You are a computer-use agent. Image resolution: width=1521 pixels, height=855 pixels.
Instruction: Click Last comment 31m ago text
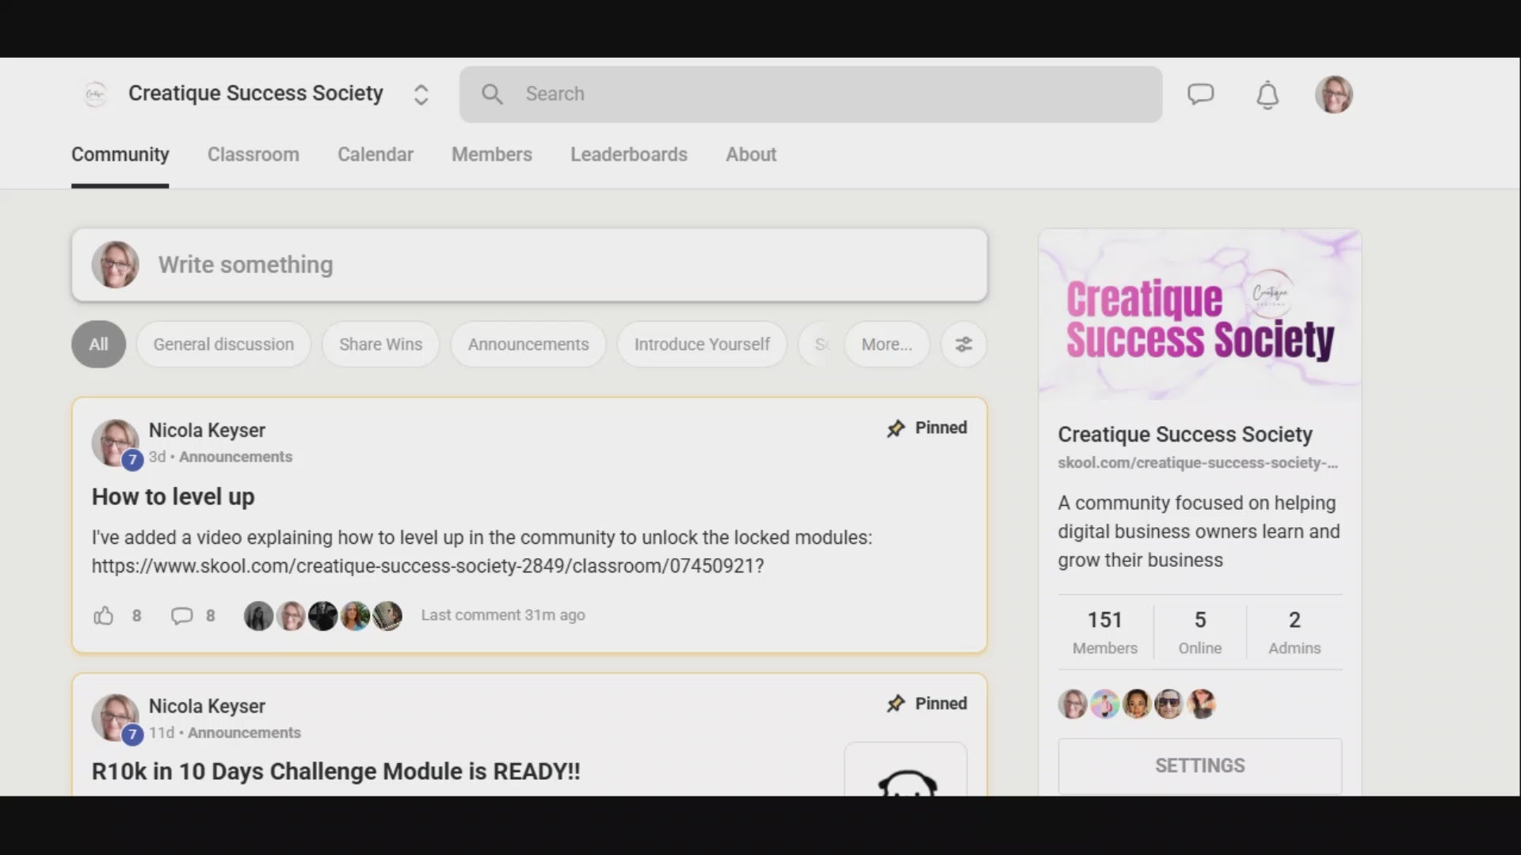[x=503, y=615]
